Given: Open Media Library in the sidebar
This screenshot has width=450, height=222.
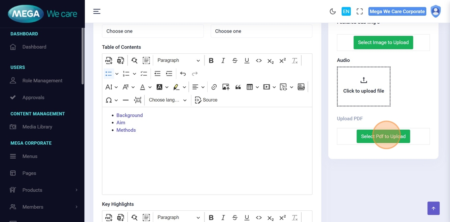Looking at the screenshot, I should coord(37,127).
